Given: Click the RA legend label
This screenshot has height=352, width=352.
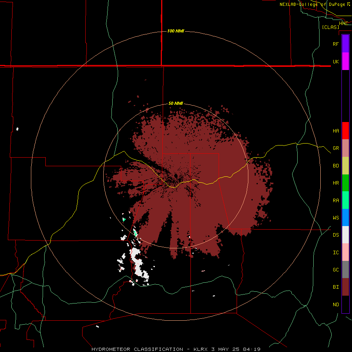Looking at the screenshot, I should 336,200.
